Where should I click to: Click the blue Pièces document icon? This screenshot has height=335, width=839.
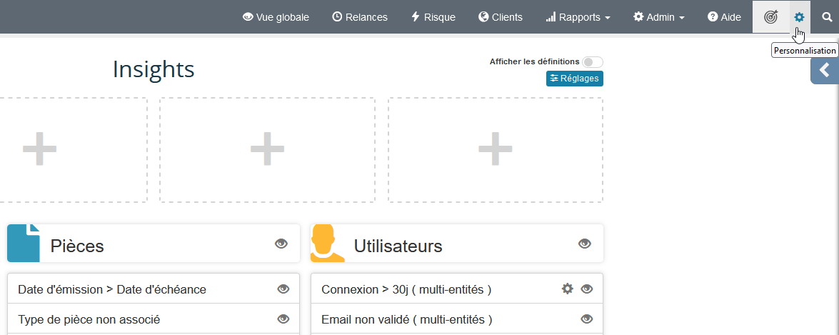click(23, 244)
